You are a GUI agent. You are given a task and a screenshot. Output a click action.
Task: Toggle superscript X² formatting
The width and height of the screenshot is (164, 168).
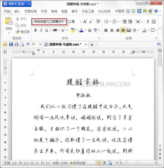tap(63, 30)
